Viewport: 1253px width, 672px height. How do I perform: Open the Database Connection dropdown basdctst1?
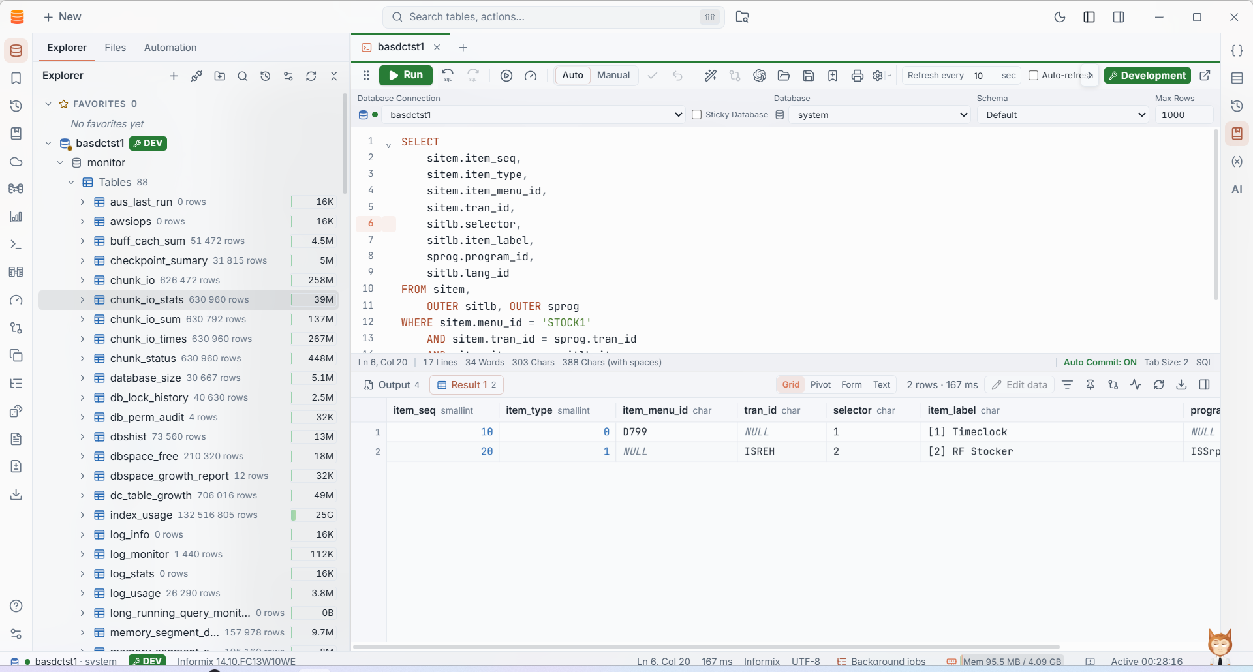[533, 115]
